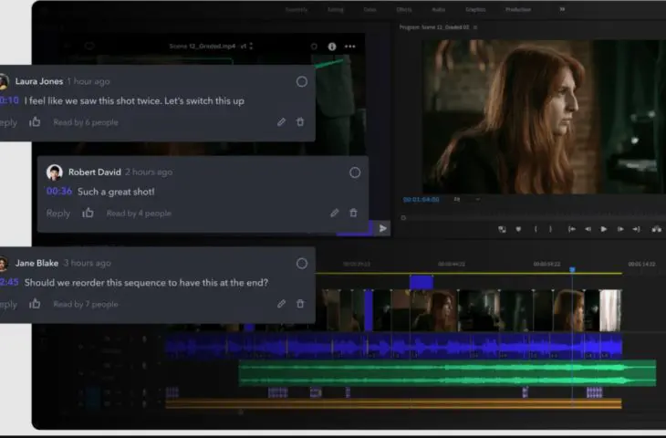Switch to the Audio workspace tab
666x438 pixels.
438,9
